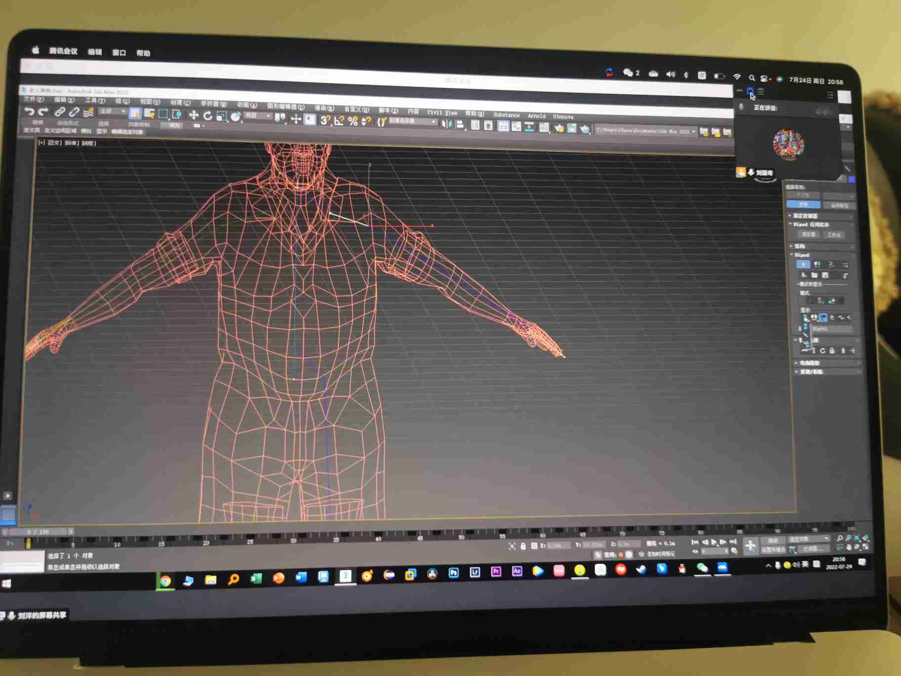Open the 工具 (Tools) menu
Viewport: 901px width, 676px height.
95,100
